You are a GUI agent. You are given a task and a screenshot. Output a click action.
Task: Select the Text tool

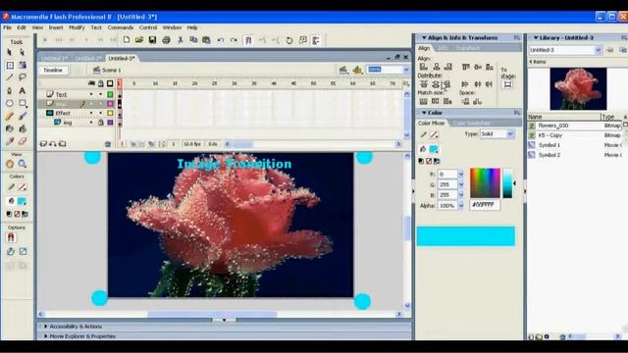pos(22,90)
